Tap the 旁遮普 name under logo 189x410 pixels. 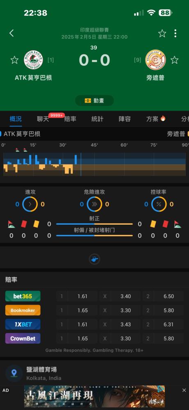155,77
